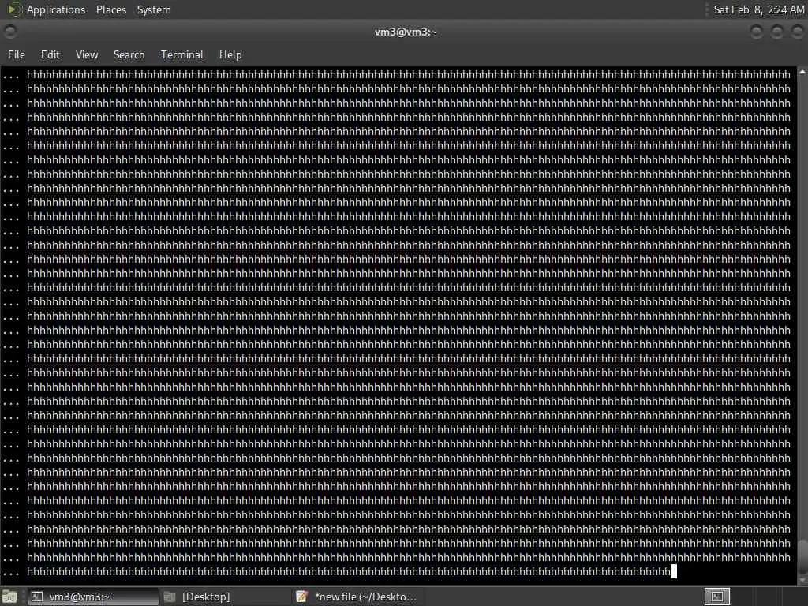Open the terminal Edit menu
The width and height of the screenshot is (808, 606).
(x=50, y=54)
